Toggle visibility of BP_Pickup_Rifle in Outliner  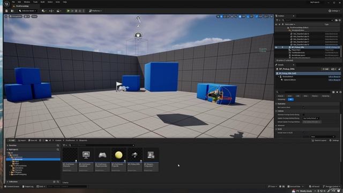276,47
